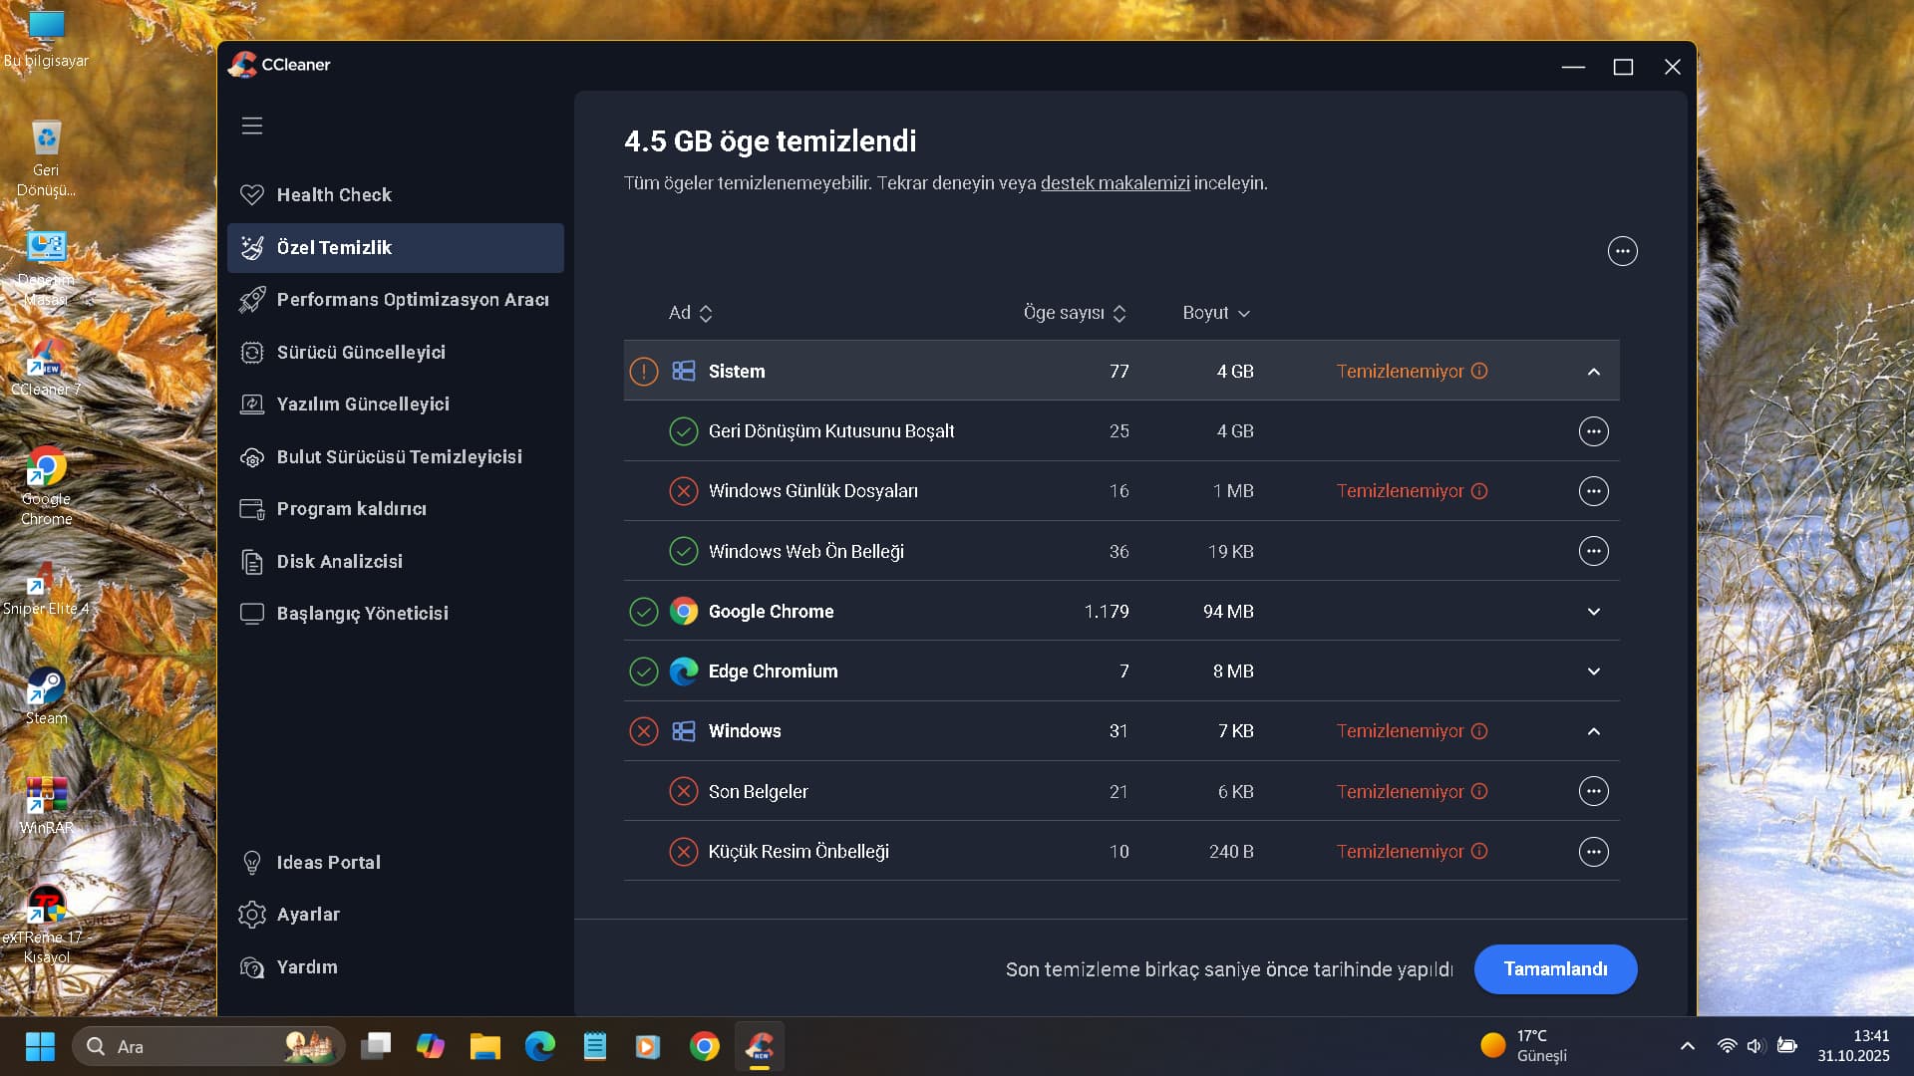Open more options for Windows Günlük Dosyaları
The image size is (1914, 1076).
click(1593, 491)
